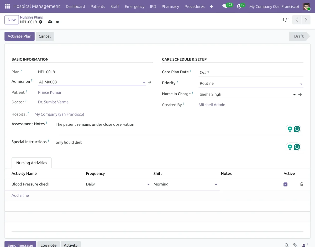Open the My Company (San Francisco) switcher
This screenshot has height=247, width=315.
(274, 6)
